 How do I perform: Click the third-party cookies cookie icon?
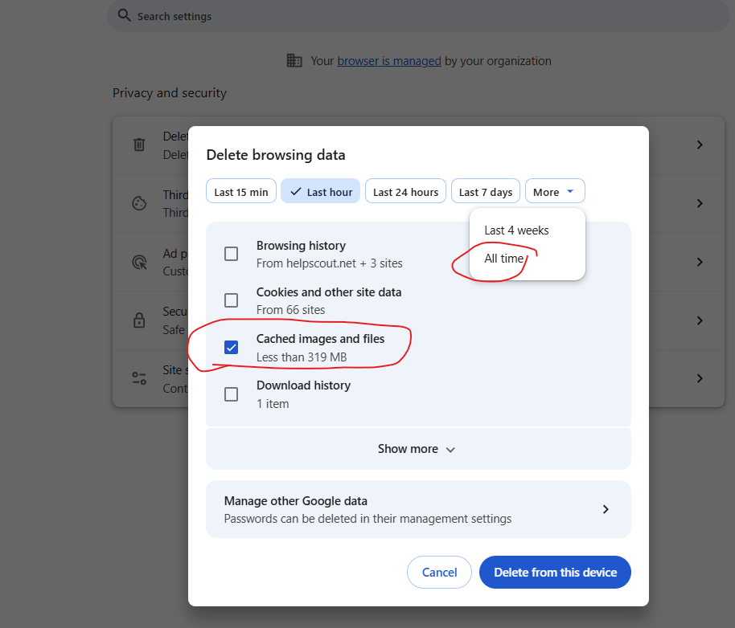tap(139, 203)
